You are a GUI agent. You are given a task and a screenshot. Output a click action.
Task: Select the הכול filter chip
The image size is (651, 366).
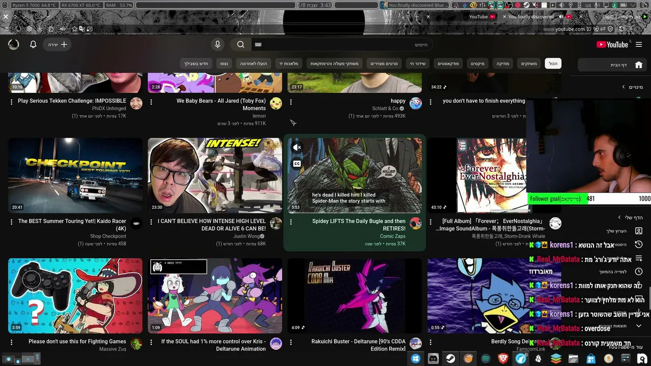click(553, 64)
